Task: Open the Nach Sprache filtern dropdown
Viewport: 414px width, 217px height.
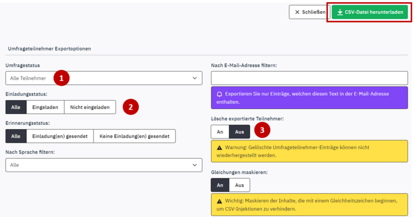Action: point(104,165)
